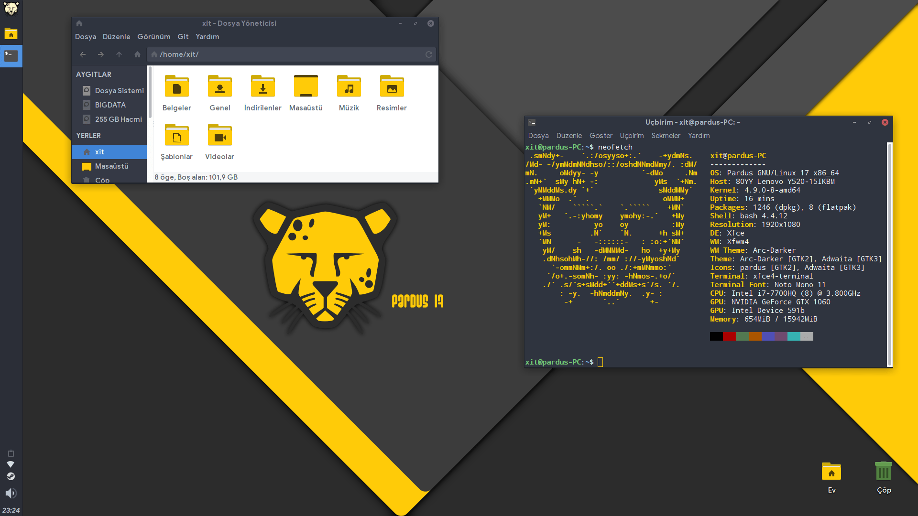
Task: Click the AYGITLAR section header
Action: coord(94,75)
